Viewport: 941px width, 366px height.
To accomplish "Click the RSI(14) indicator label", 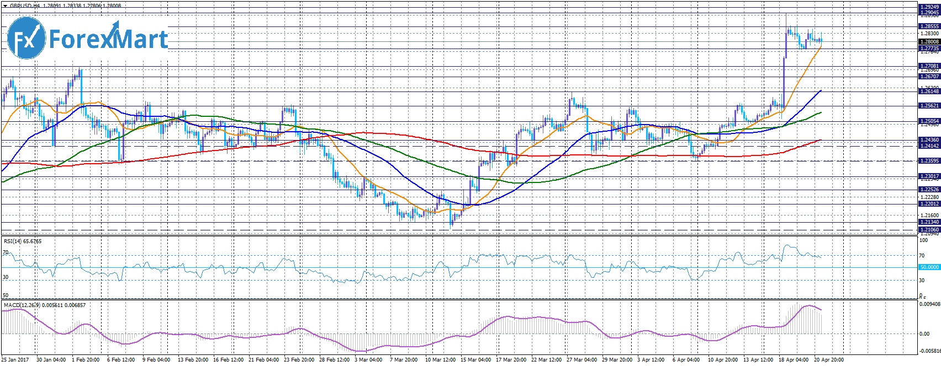I will (x=14, y=241).
